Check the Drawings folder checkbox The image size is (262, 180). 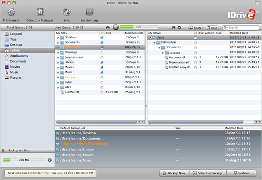102,53
